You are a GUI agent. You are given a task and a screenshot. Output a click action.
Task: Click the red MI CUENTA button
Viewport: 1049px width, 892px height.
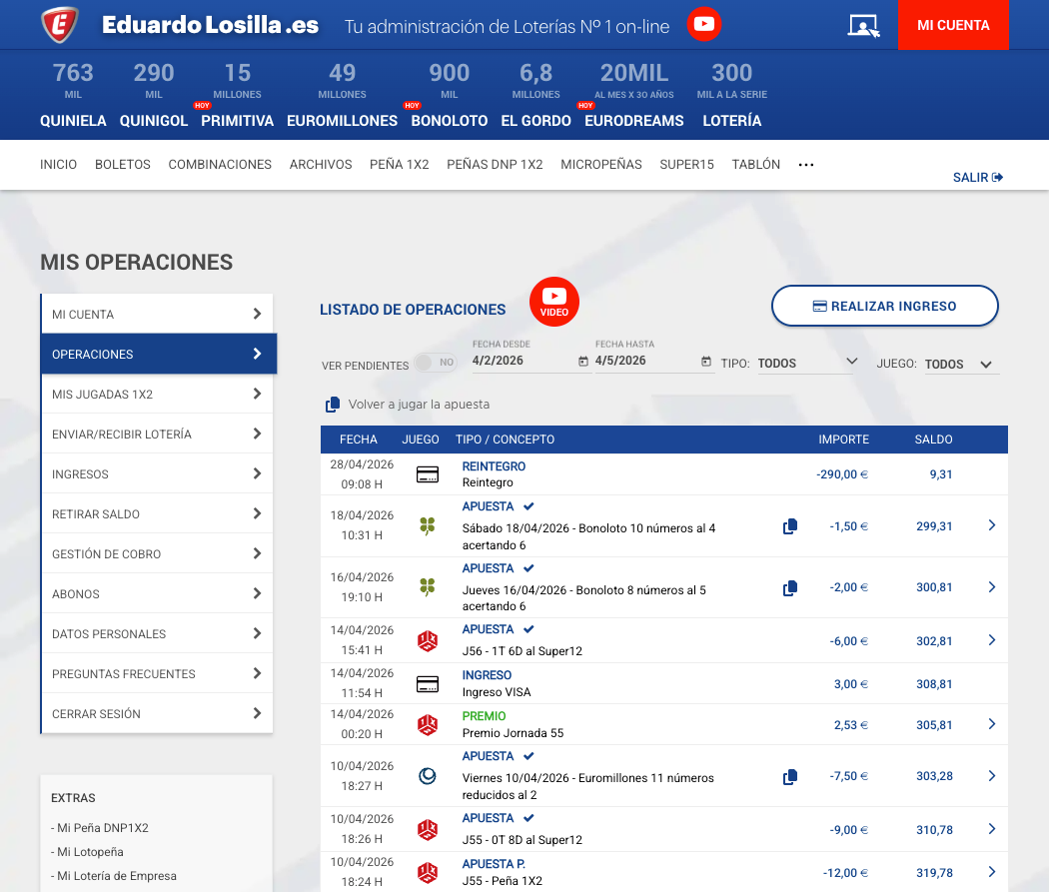[x=953, y=25]
